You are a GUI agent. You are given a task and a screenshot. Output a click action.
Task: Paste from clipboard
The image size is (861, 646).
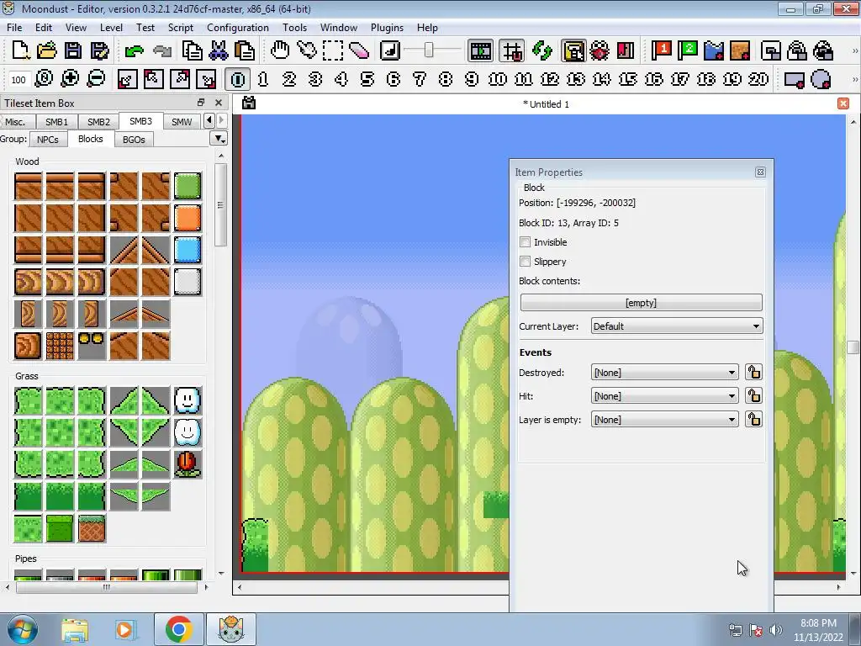coord(245,50)
